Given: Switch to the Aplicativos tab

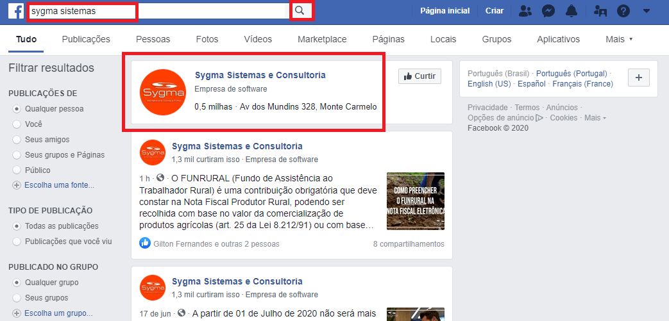Looking at the screenshot, I should (x=559, y=39).
